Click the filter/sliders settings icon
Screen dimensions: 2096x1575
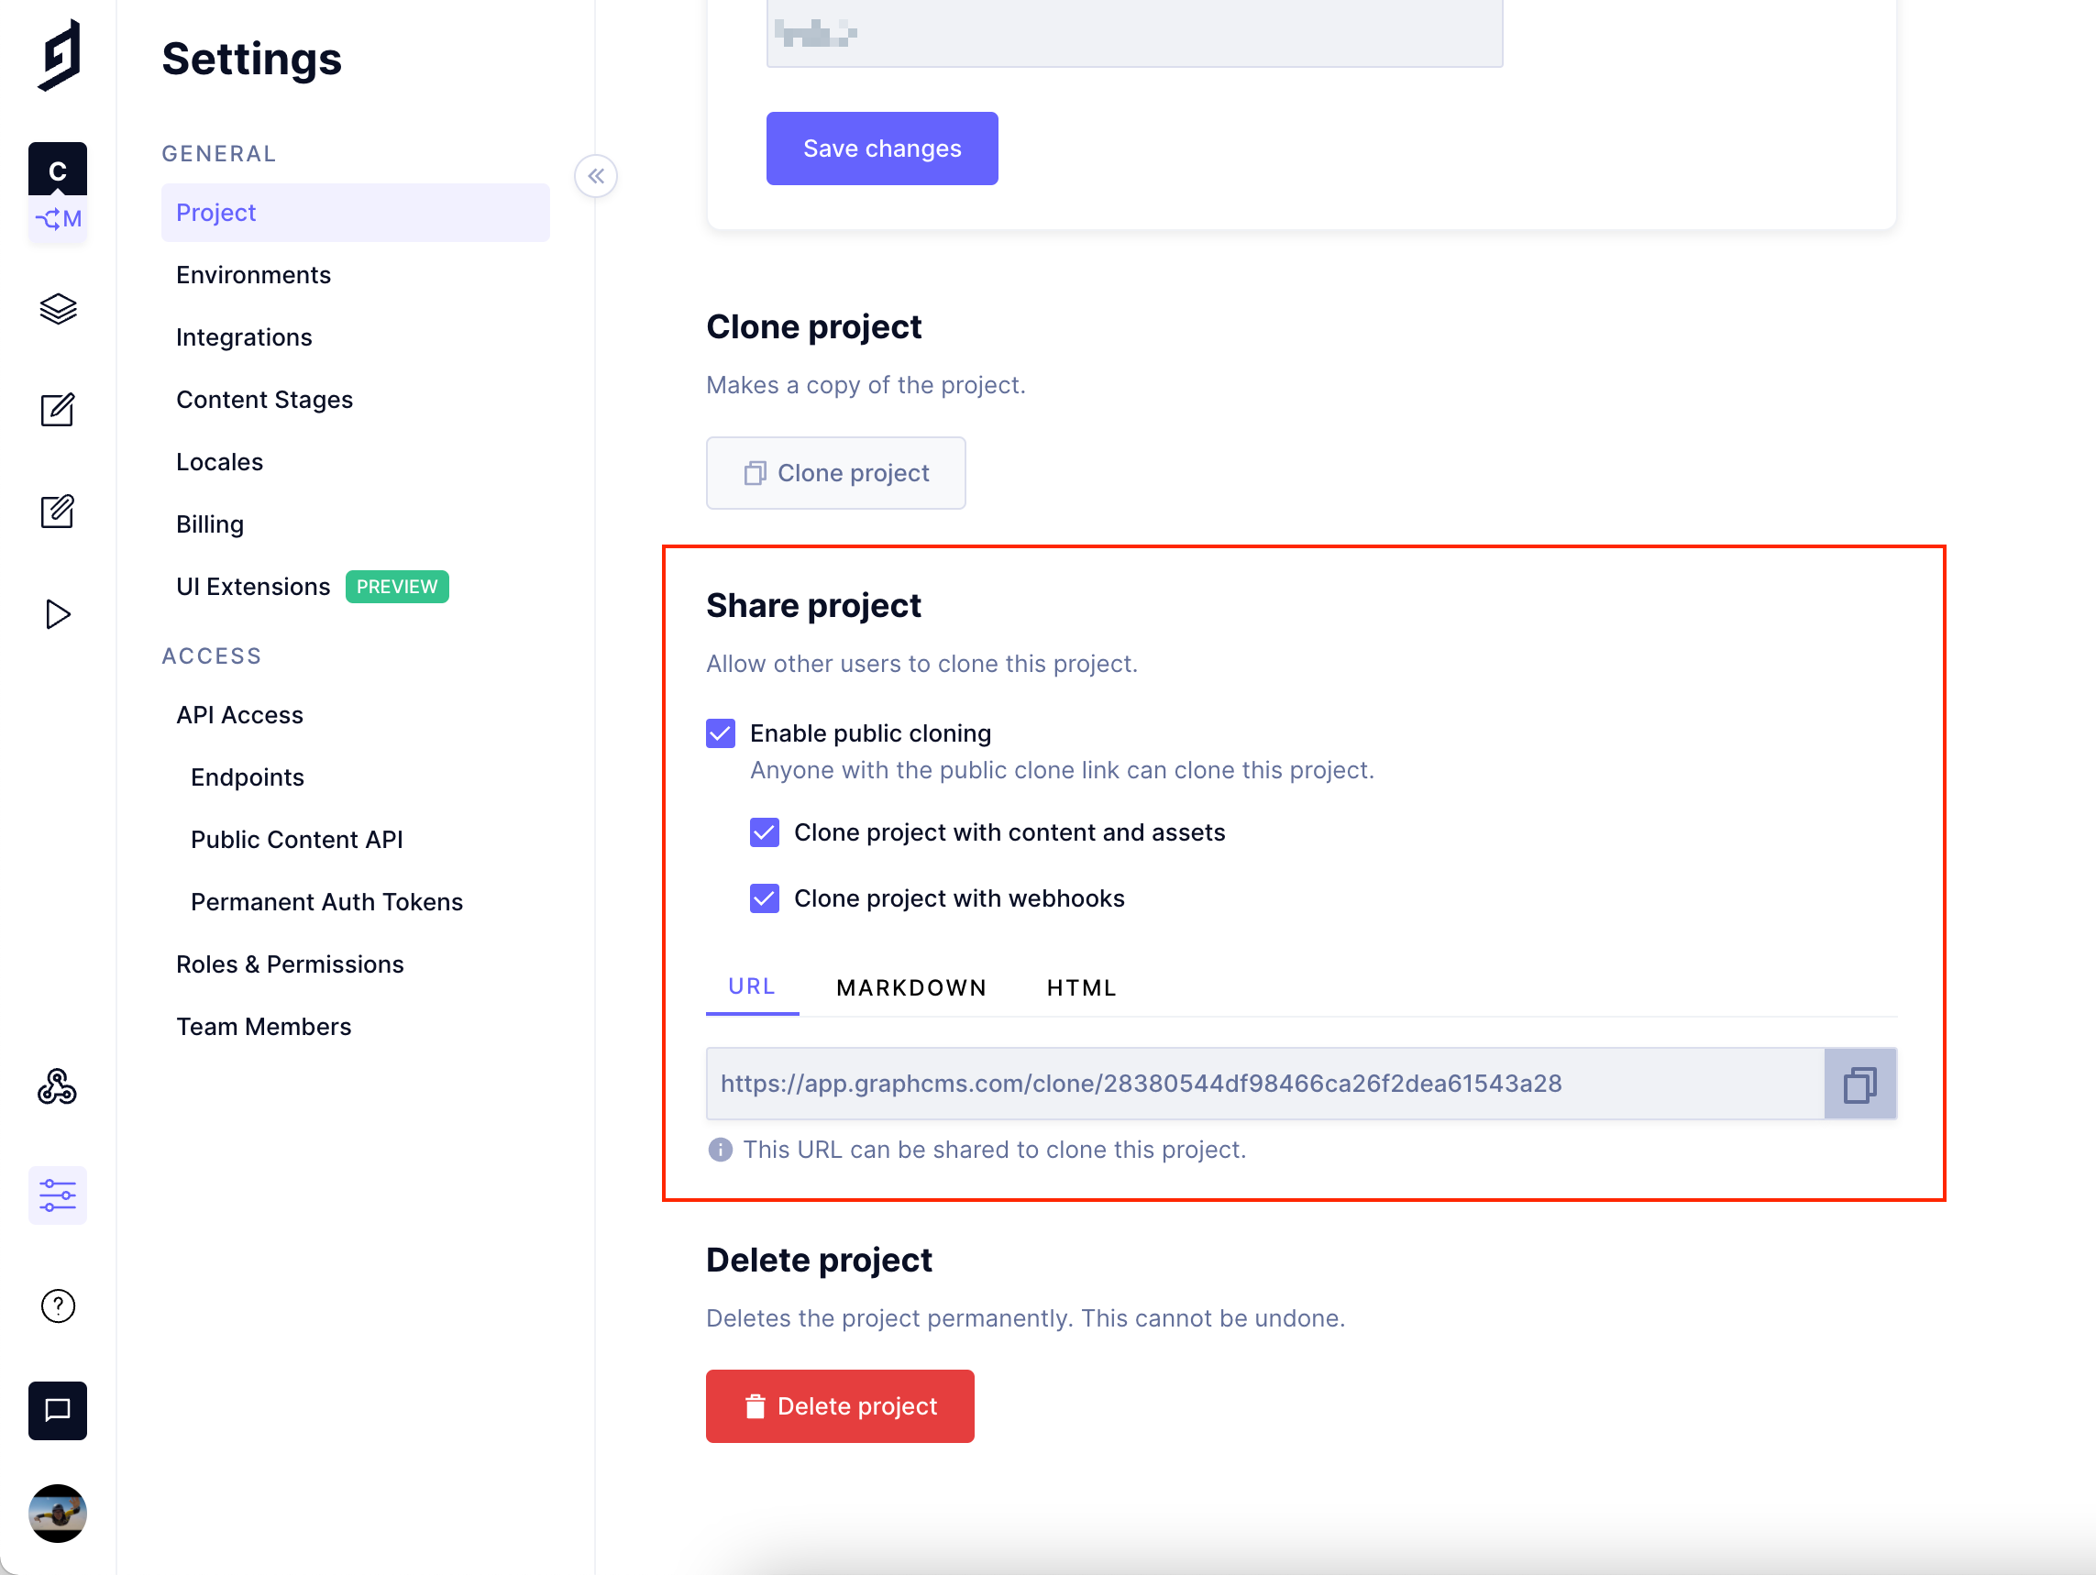click(58, 1191)
